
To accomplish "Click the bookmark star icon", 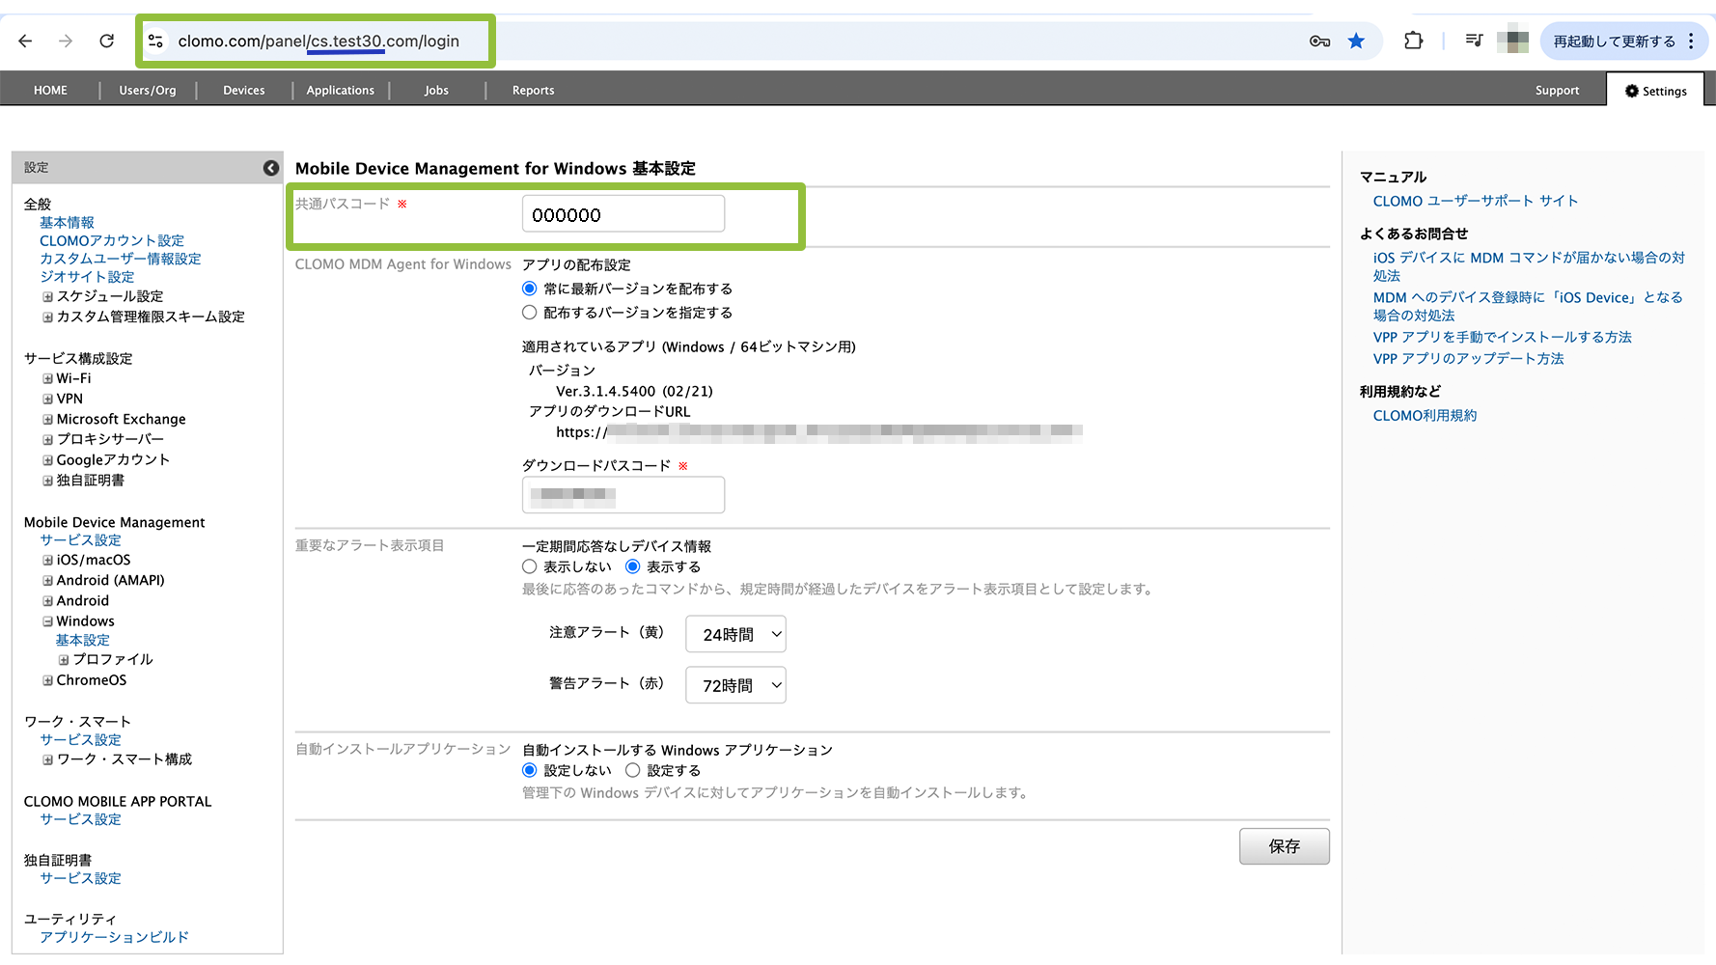I will click(x=1356, y=41).
